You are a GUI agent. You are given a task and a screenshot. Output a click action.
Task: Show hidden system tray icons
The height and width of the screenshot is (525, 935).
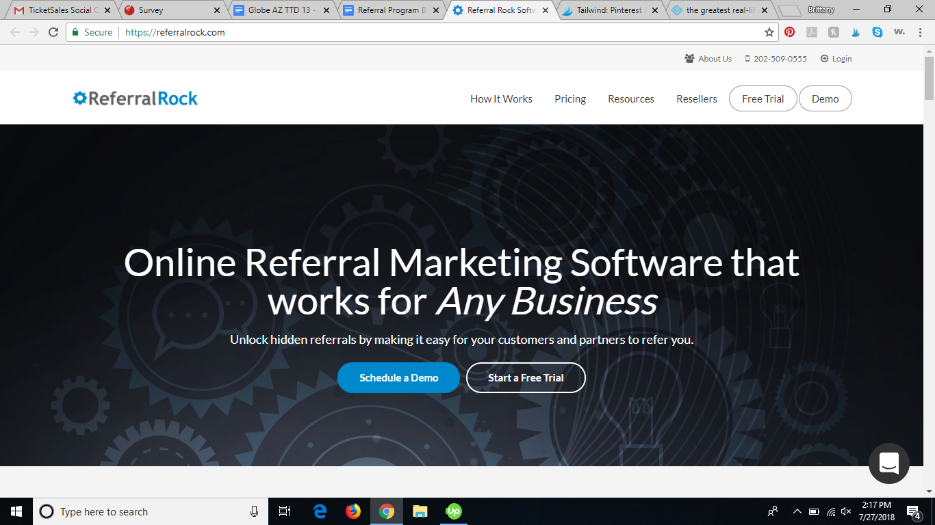[797, 511]
